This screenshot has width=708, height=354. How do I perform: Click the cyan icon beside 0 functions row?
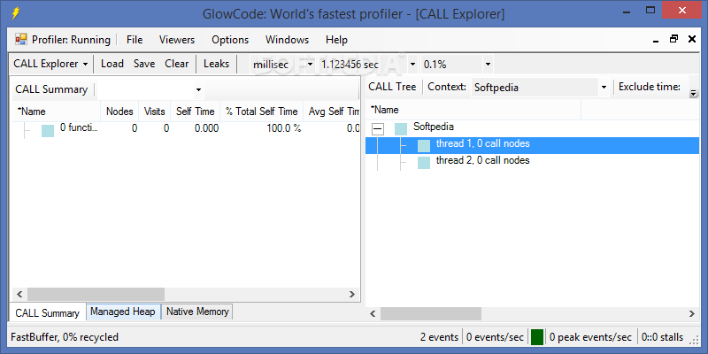tap(48, 131)
